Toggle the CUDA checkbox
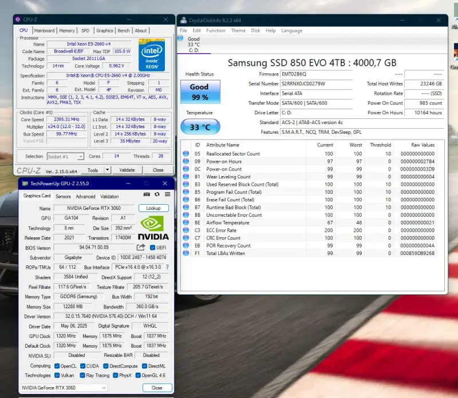 point(82,366)
